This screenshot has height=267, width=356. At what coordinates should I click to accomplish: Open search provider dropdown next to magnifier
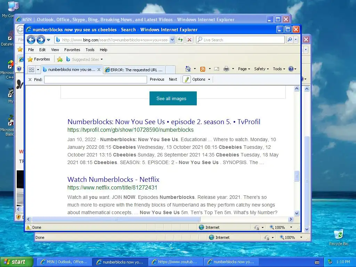click(x=296, y=40)
